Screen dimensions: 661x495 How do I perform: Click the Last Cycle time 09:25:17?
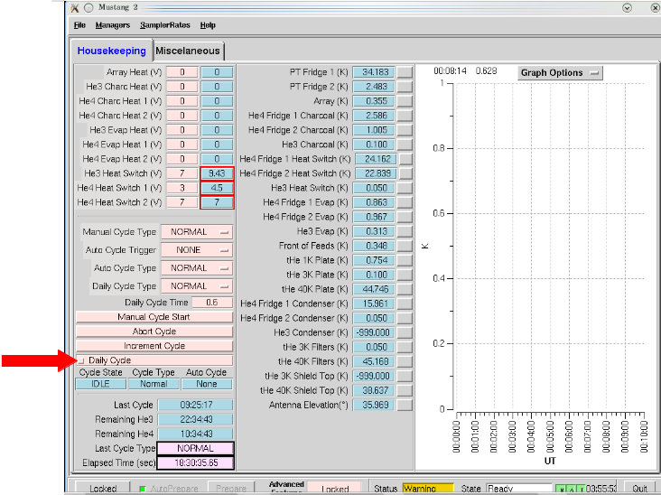(196, 405)
